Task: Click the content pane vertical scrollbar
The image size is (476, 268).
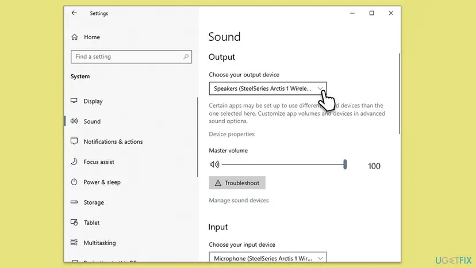Action: [399, 94]
